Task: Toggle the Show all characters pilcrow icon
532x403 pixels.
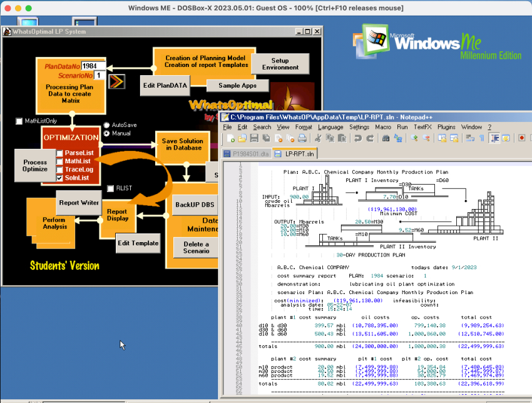Action: point(481,138)
